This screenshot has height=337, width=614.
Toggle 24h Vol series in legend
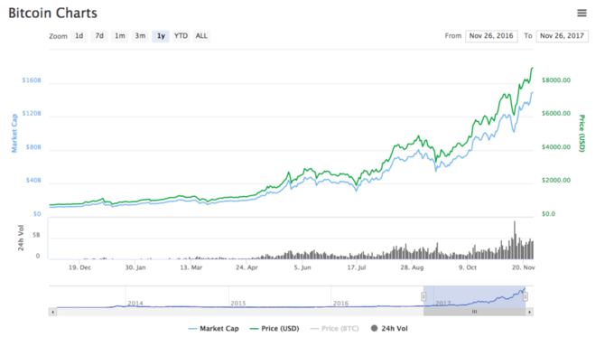[x=389, y=328]
